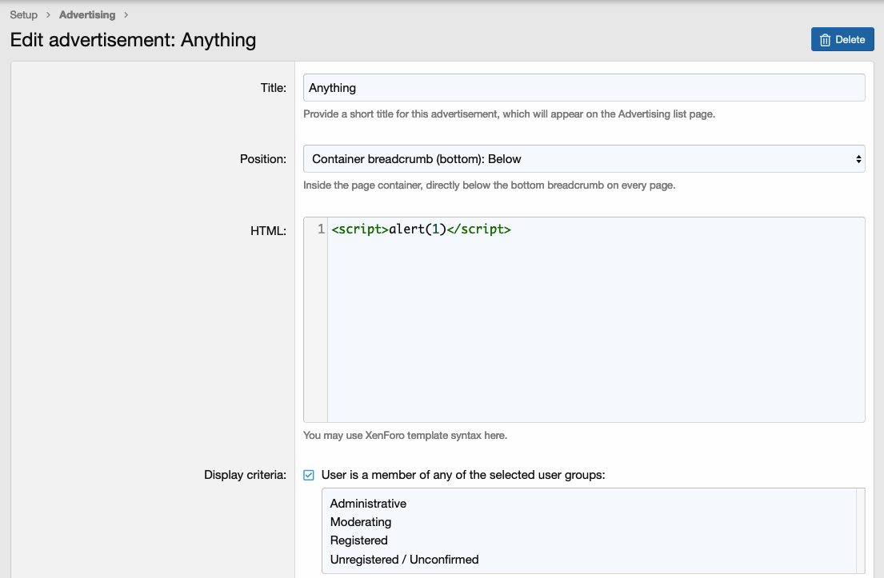Screen dimensions: 884x578
Task: Open the Setup breadcrumb link
Action: tap(24, 14)
